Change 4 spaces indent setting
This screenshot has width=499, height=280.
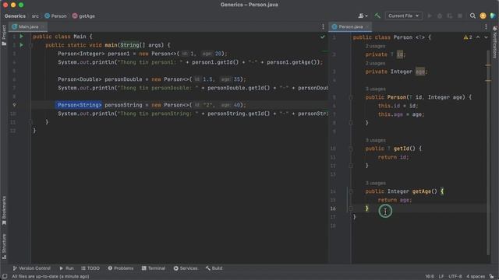click(476, 277)
